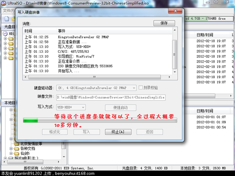Viewport: 235px width, 176px height.
Task: Click the New file toolbar icon
Action: [7, 19]
